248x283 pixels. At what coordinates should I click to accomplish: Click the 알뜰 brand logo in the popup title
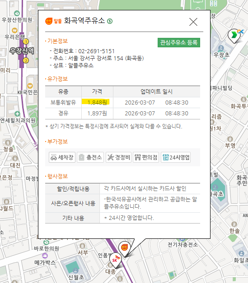(53, 21)
